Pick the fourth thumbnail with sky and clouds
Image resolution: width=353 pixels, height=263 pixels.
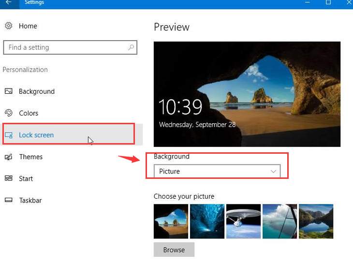tap(279, 221)
